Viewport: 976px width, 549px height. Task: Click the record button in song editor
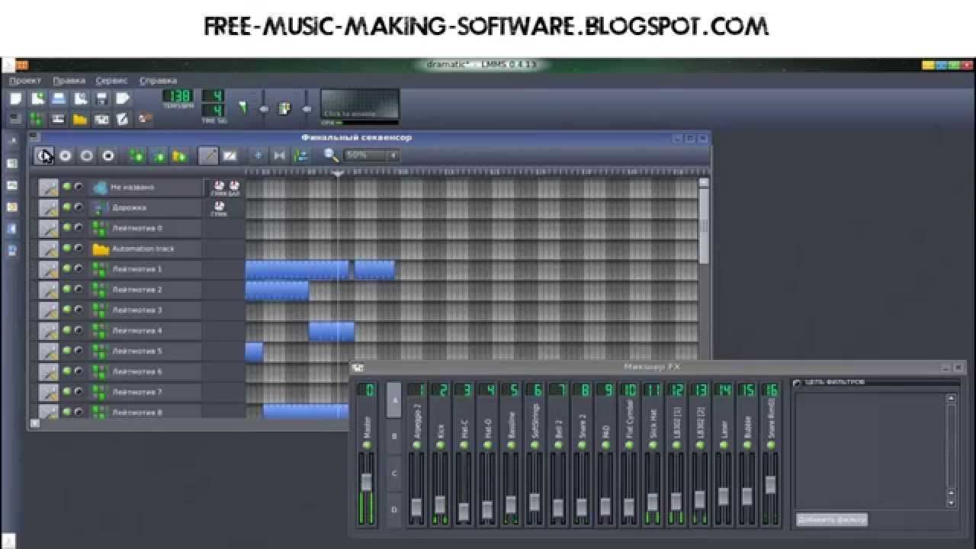point(66,156)
